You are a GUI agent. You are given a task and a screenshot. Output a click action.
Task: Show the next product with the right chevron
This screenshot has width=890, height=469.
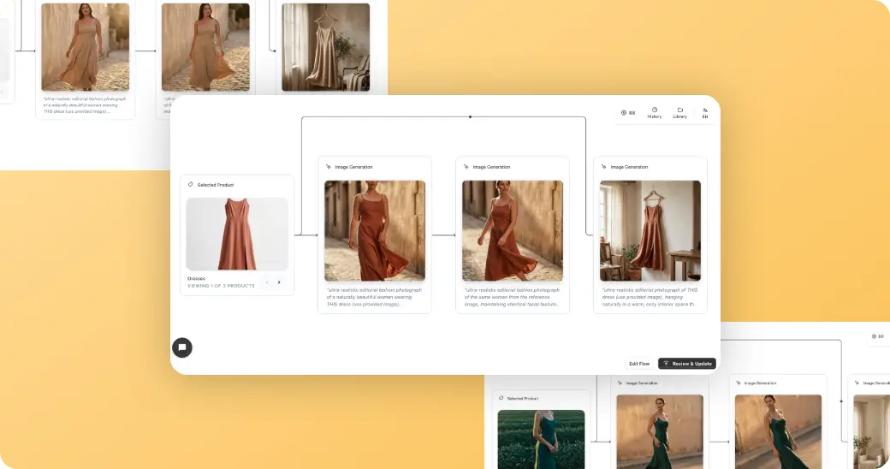point(279,282)
